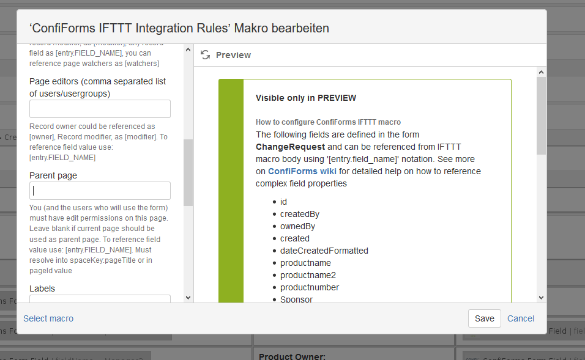585x360 pixels.
Task: Select the 'Sponsor' field entry
Action: pyautogui.click(x=296, y=299)
